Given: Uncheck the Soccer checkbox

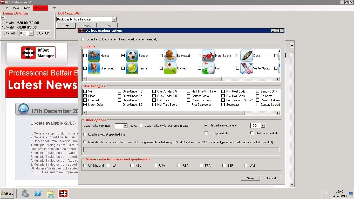Looking at the screenshot, I should point(123,56).
